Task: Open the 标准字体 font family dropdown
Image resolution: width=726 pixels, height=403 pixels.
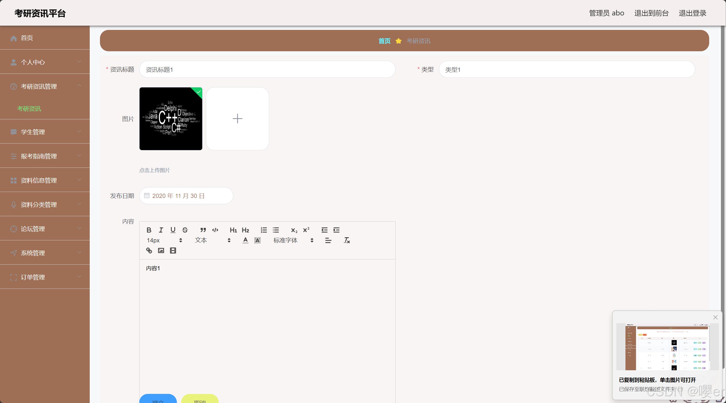Action: click(293, 240)
